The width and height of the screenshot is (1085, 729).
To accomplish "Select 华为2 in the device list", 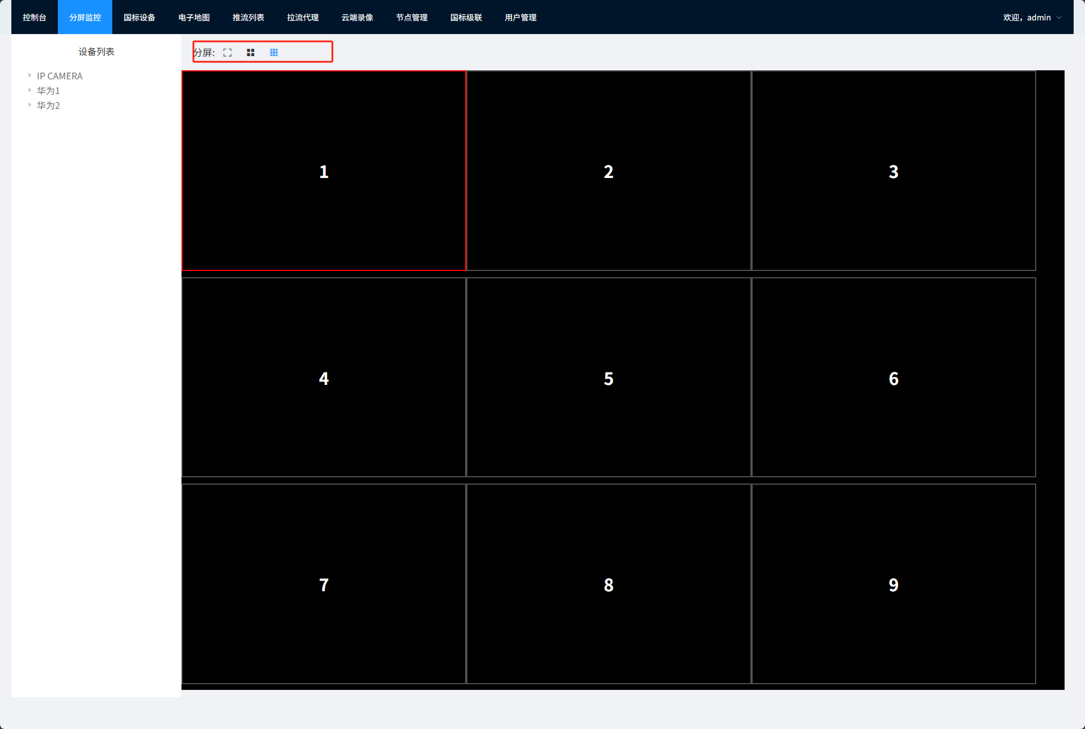I will tap(48, 105).
